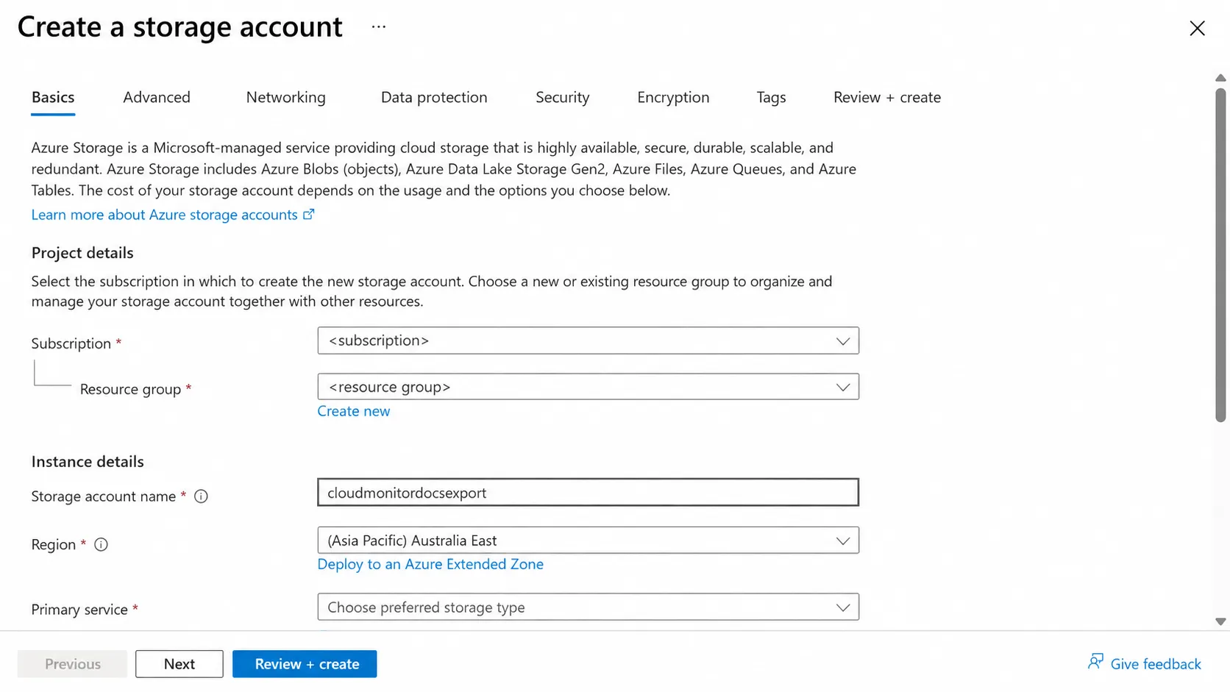Click the blue Review + create button
The height and width of the screenshot is (692, 1230).
(x=305, y=664)
